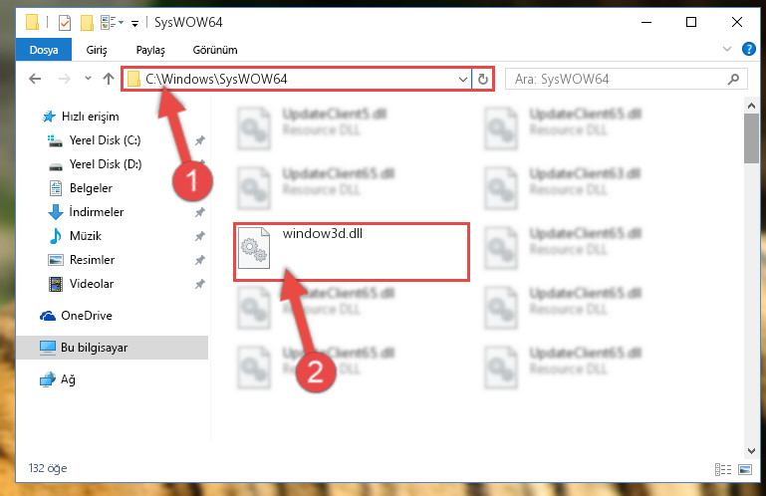The height and width of the screenshot is (496, 766).
Task: Expand the ribbon with the chevron
Action: [x=727, y=50]
